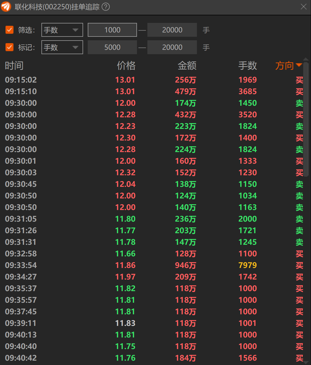Open the 筛选 手数 dropdown
The image size is (311, 365).
[62, 30]
